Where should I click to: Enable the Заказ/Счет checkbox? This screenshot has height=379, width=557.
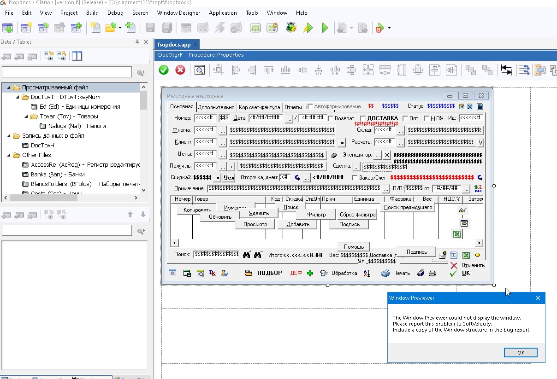coord(355,178)
